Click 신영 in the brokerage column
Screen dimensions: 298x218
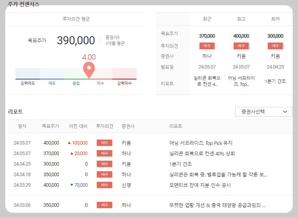tap(126, 185)
